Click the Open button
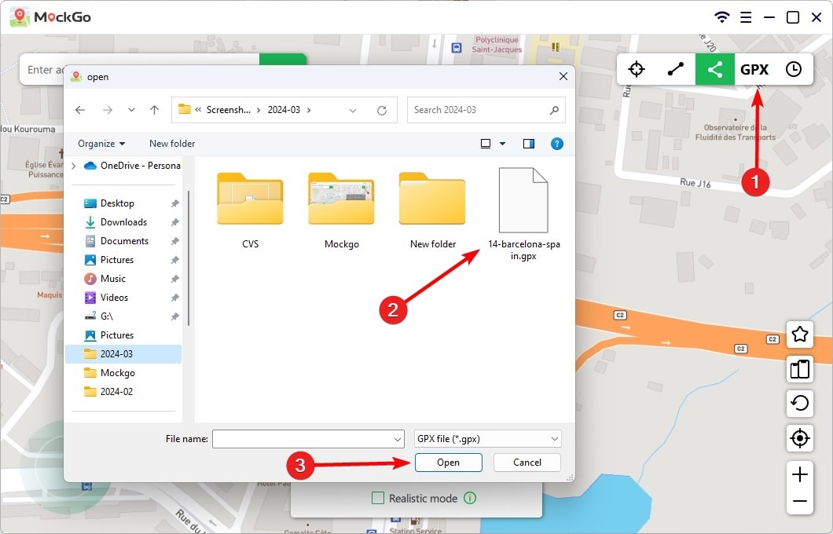 coord(448,463)
